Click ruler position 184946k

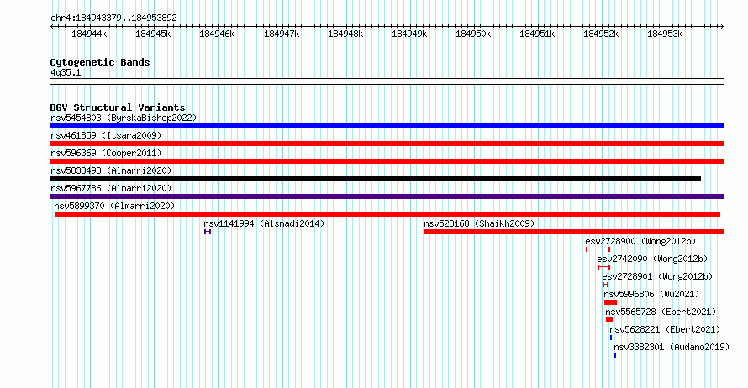[218, 34]
